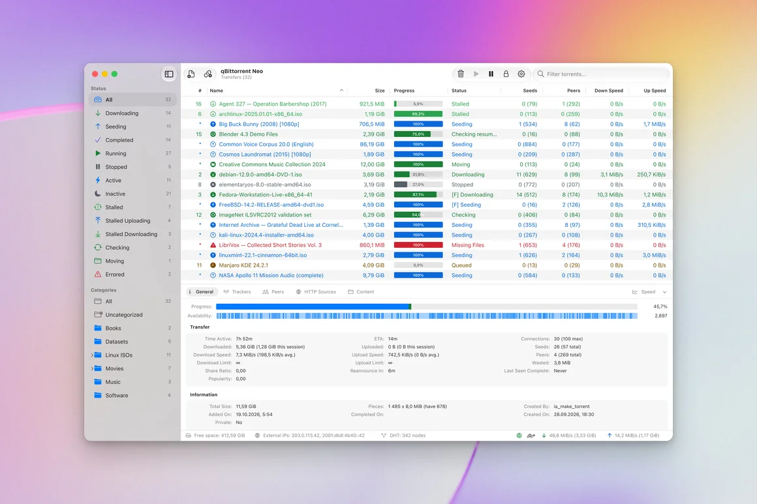
Task: Sort by Size column header
Action: (368, 91)
